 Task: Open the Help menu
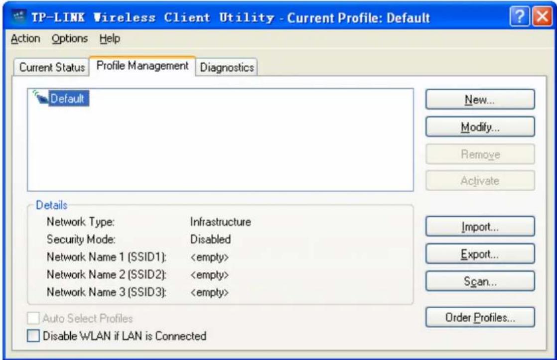[110, 38]
